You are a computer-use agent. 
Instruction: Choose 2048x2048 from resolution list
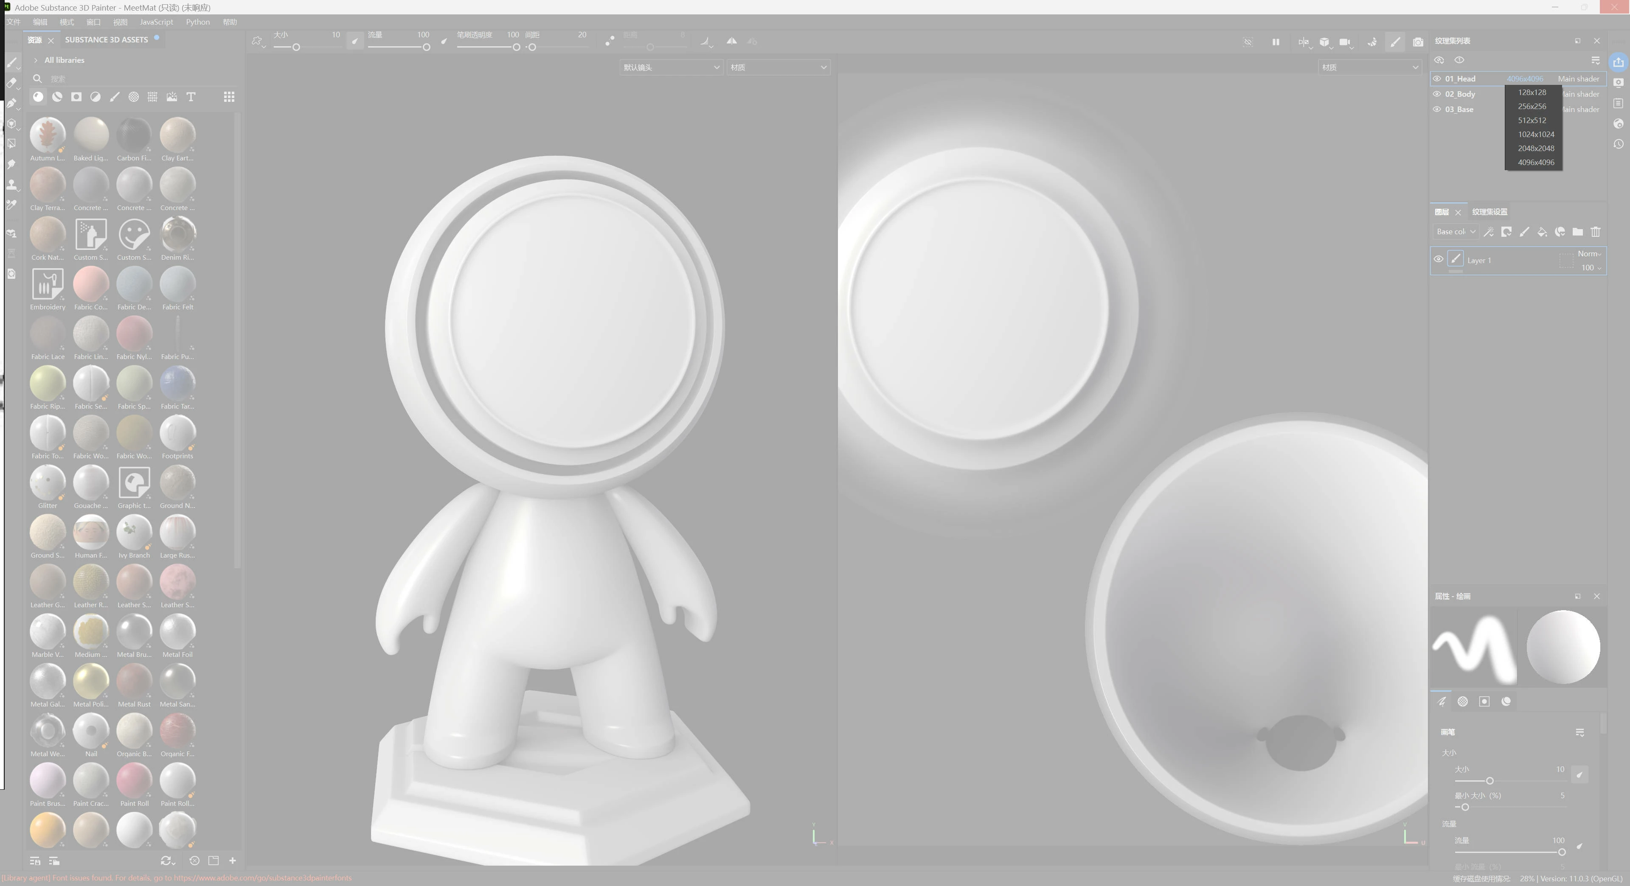(x=1536, y=149)
